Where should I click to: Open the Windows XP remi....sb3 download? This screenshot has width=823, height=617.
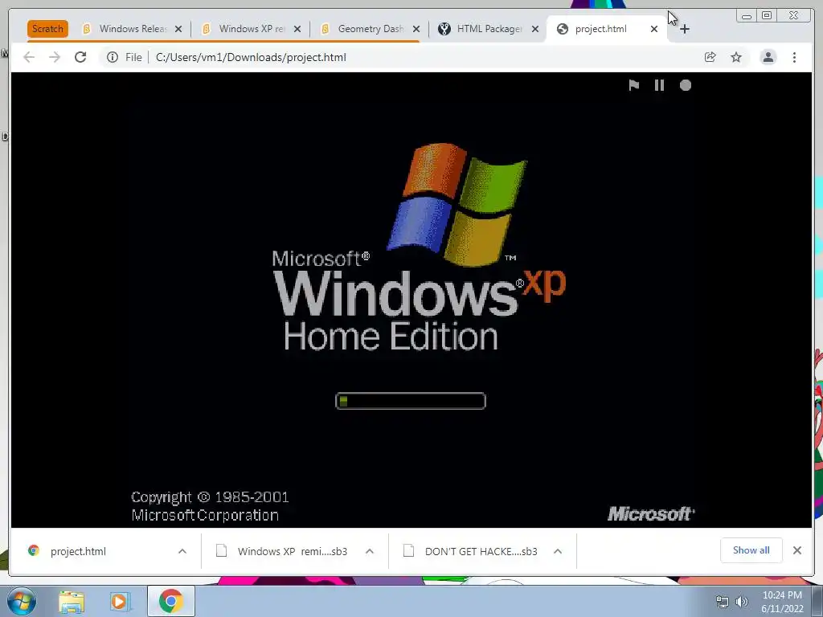(x=284, y=551)
